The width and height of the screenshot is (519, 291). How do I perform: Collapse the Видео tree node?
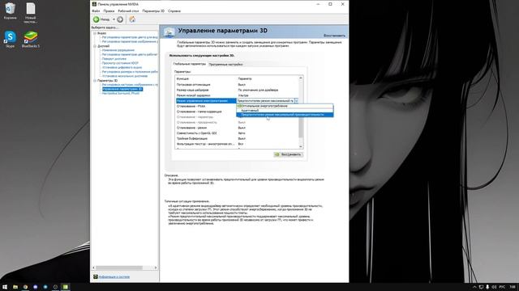95,33
